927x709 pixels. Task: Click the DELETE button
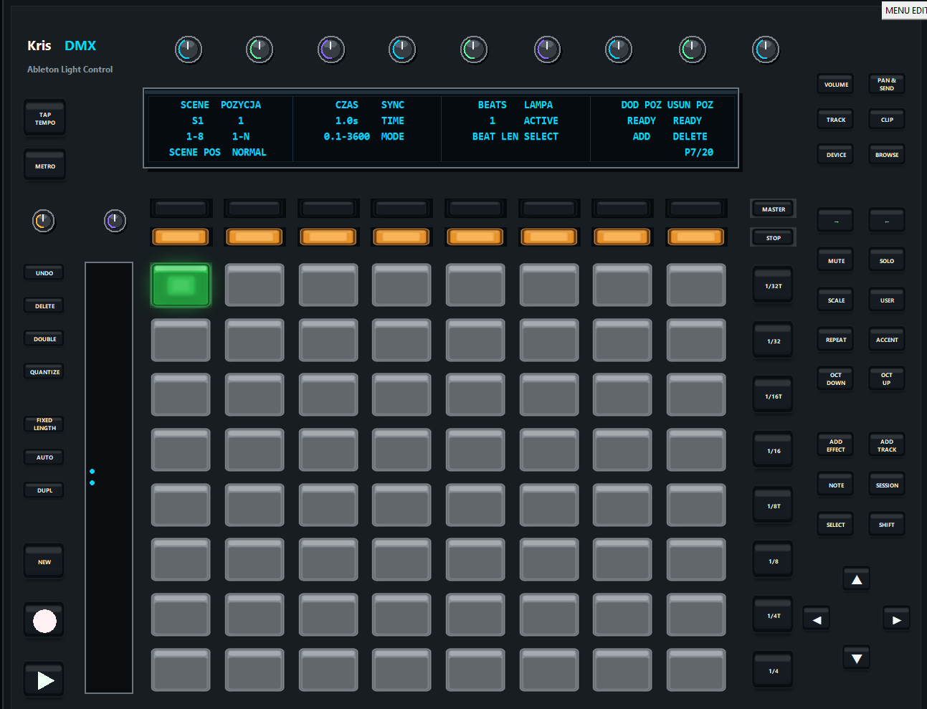point(44,305)
